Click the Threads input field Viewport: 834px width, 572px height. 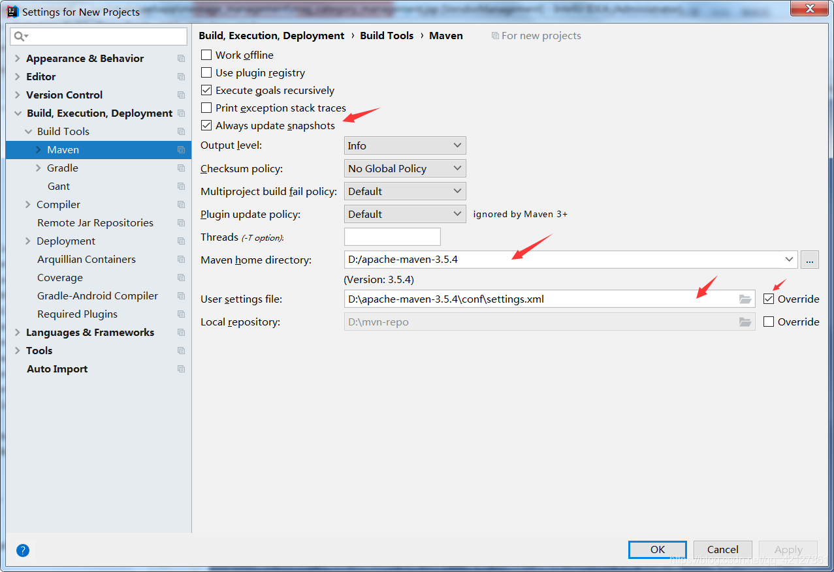(x=393, y=237)
